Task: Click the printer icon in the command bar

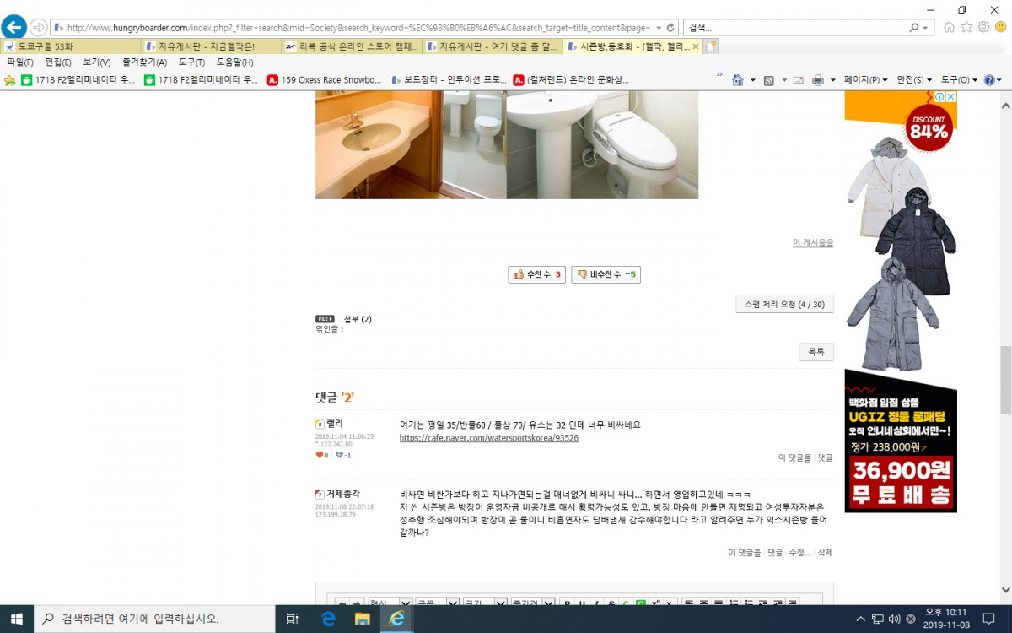Action: tap(817, 80)
